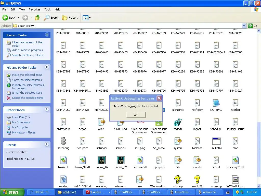Viewport: 261px width, 196px height.
Task: Select the system settings file icon
Action: tap(178, 141)
